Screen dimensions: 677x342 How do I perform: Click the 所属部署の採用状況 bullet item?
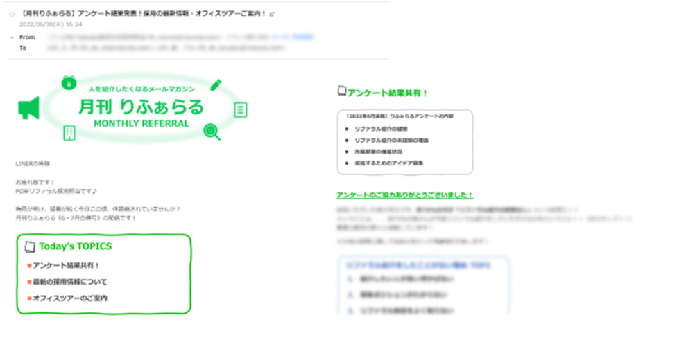click(378, 152)
